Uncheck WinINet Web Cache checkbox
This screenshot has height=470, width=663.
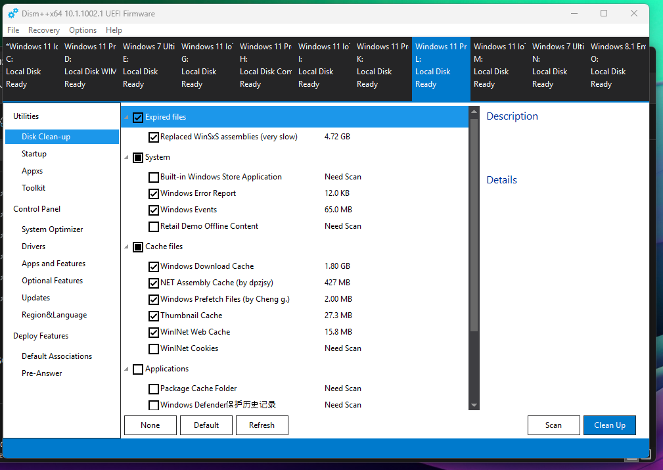[x=154, y=333]
